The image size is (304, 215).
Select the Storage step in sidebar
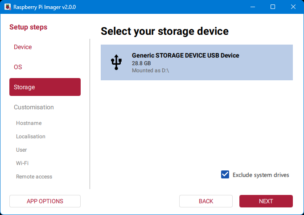tap(45, 87)
